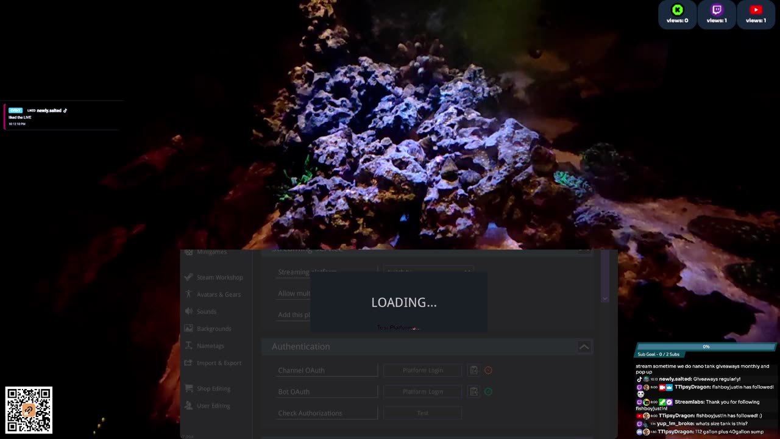Viewport: 780px width, 439px height.
Task: Click the green Bot OAuth status indicator
Action: tap(488, 391)
